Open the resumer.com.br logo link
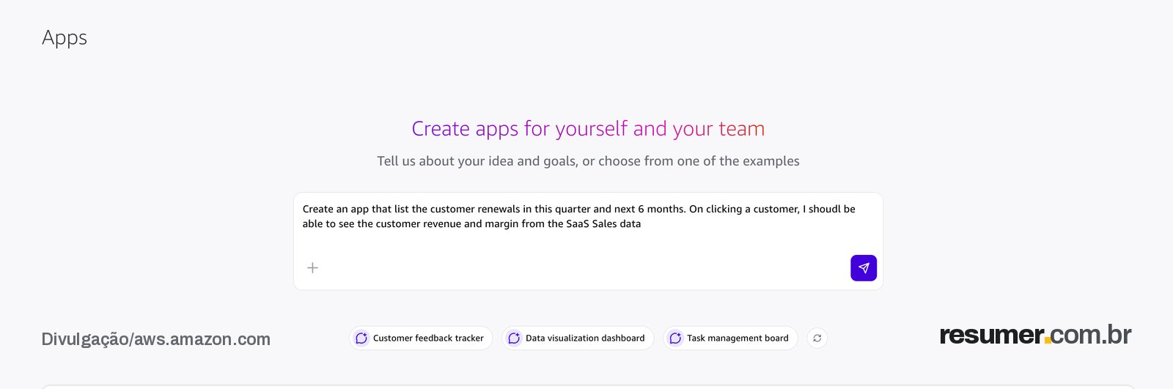1173x389 pixels. point(1035,335)
